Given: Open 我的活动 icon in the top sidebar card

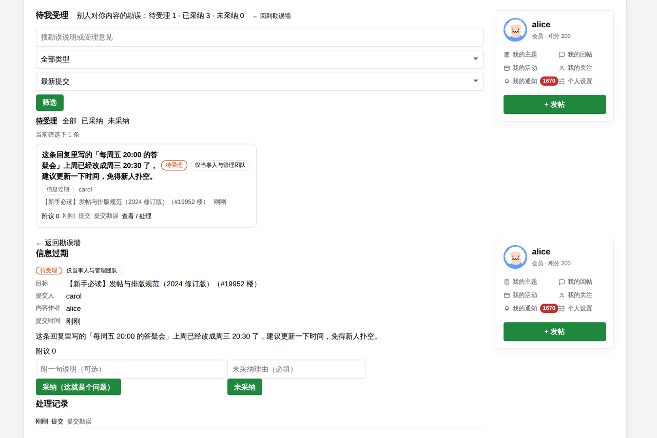Looking at the screenshot, I should pos(507,68).
